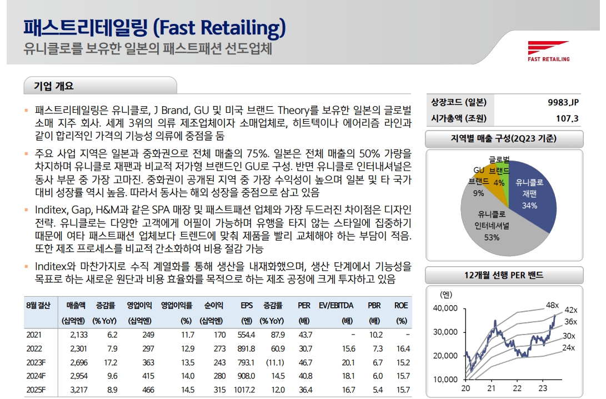Click the 10,000 y-axis label

click(x=445, y=380)
